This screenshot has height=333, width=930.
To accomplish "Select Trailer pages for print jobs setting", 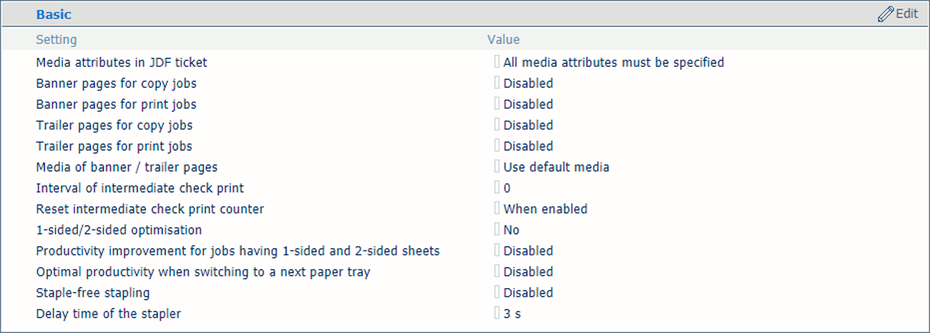I will point(114,146).
